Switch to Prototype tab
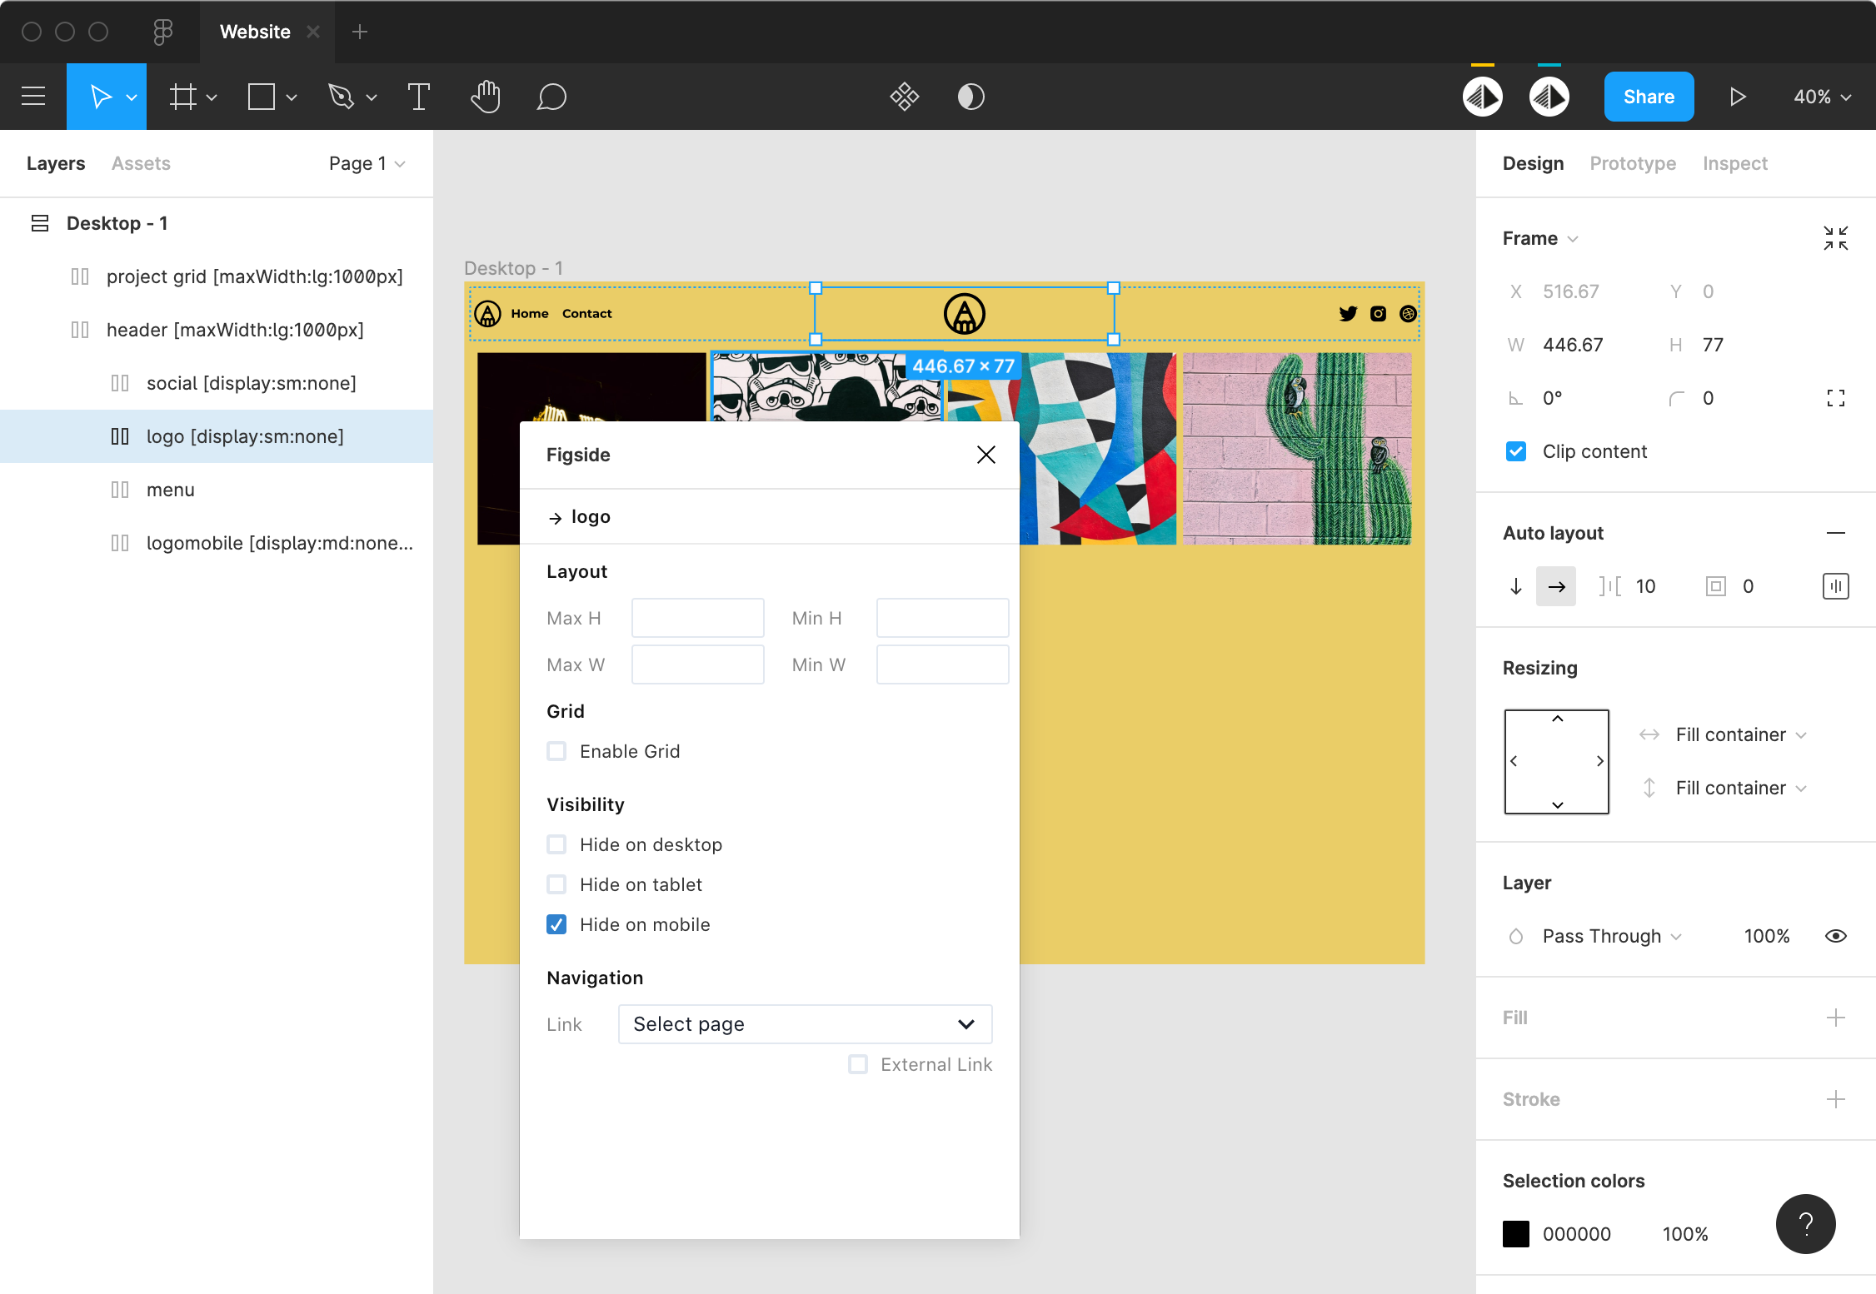This screenshot has width=1876, height=1294. [1633, 163]
